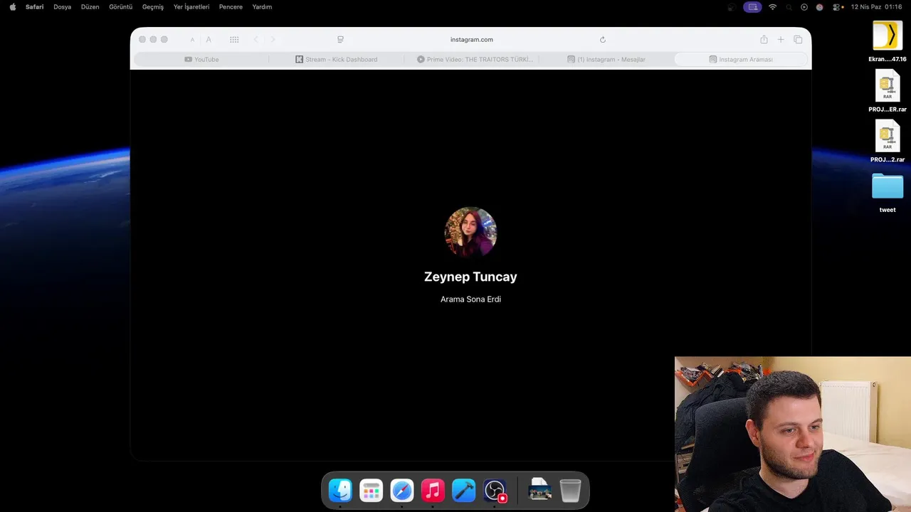Switch to Stream - Kick Dashboard tab
Image resolution: width=911 pixels, height=512 pixels.
336,60
